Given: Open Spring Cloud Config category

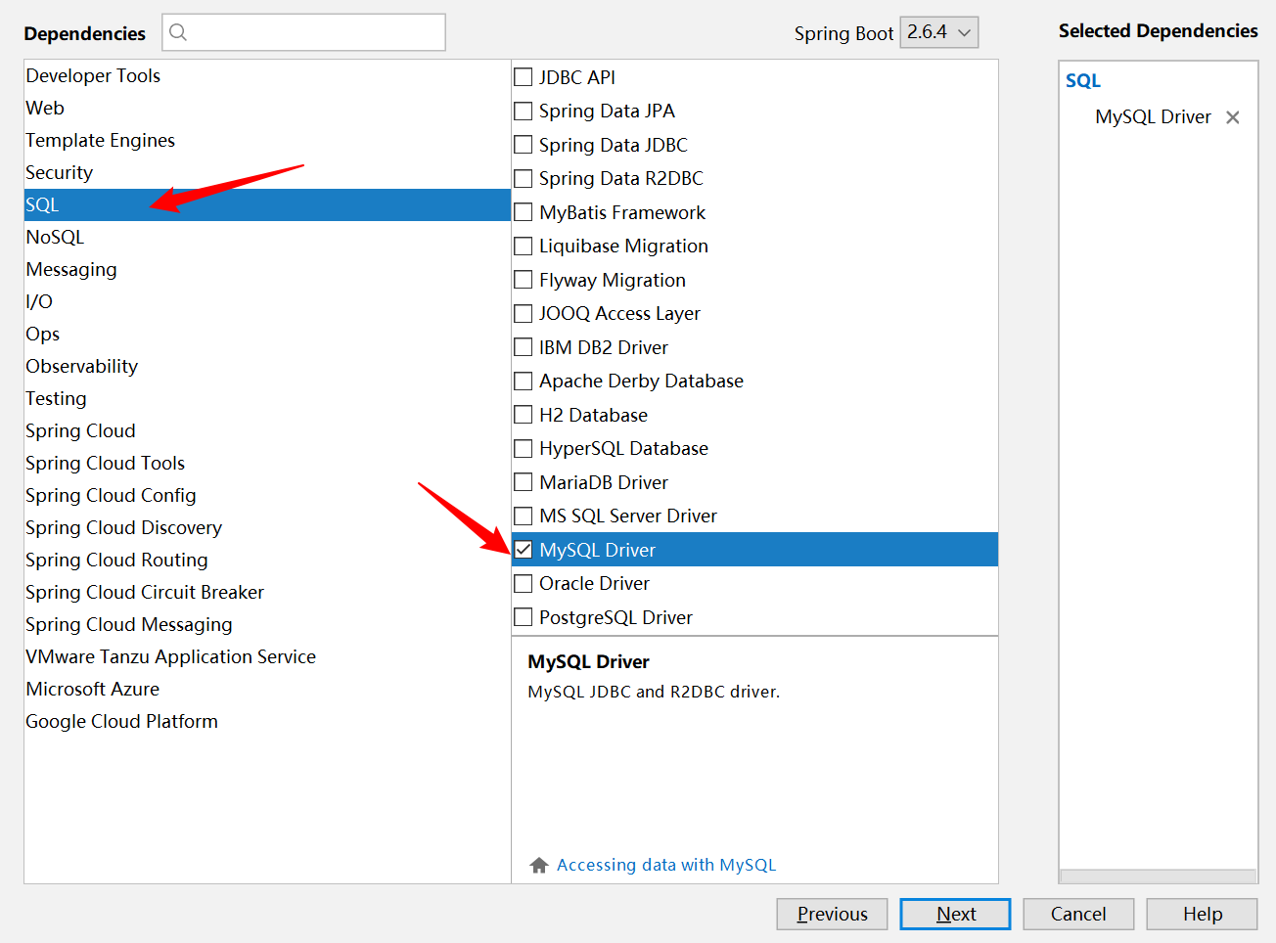Looking at the screenshot, I should click(267, 495).
